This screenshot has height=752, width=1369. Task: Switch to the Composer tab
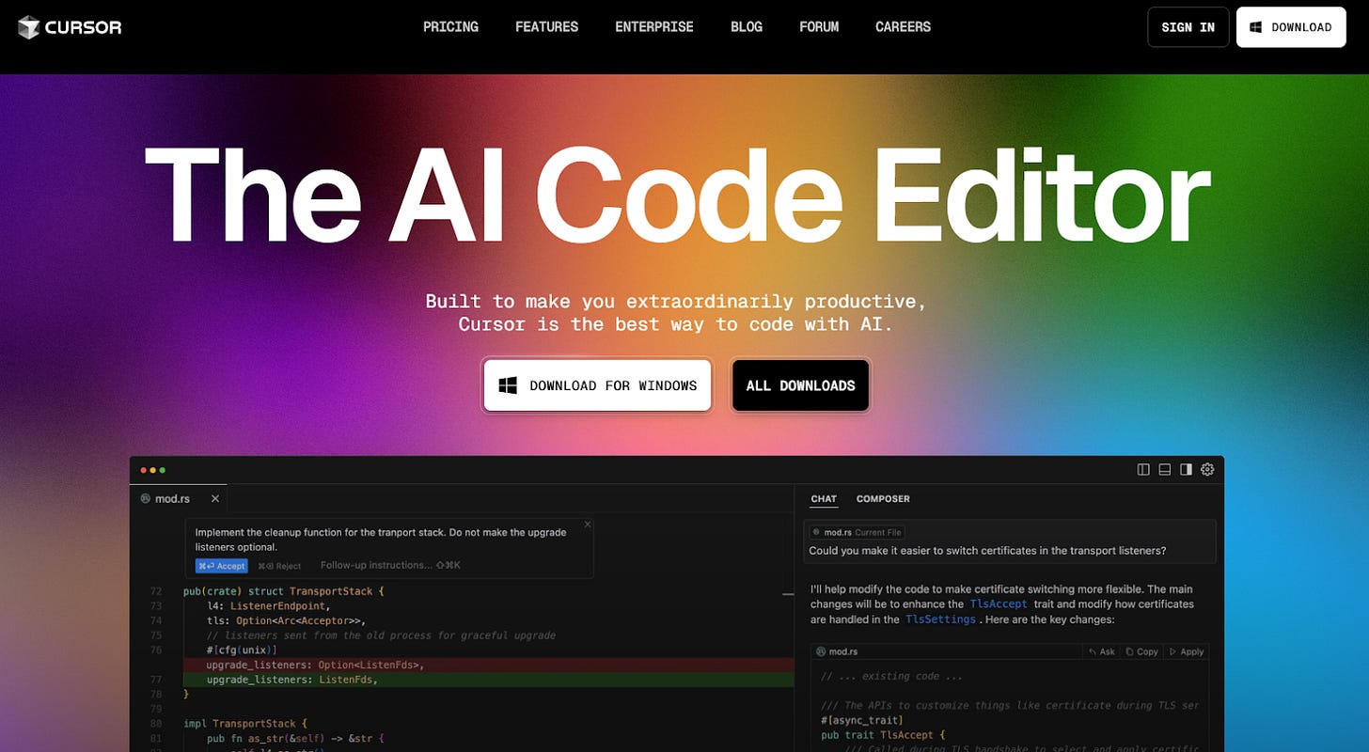pyautogui.click(x=883, y=499)
